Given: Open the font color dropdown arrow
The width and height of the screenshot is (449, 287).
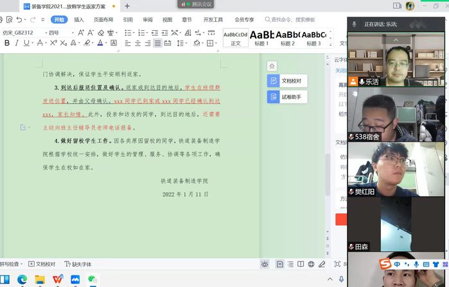Looking at the screenshot, I should click(x=105, y=43).
